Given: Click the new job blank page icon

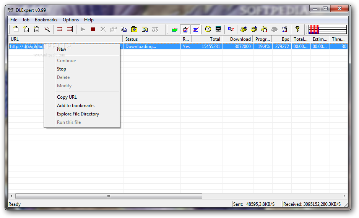Looking at the screenshot, I should tap(16, 29).
